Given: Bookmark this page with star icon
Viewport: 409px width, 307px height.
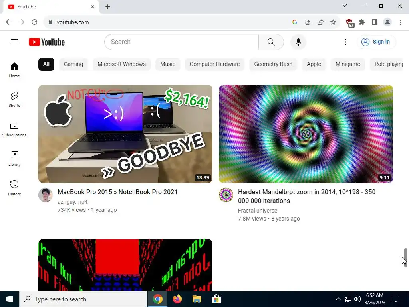Looking at the screenshot, I should tap(333, 22).
